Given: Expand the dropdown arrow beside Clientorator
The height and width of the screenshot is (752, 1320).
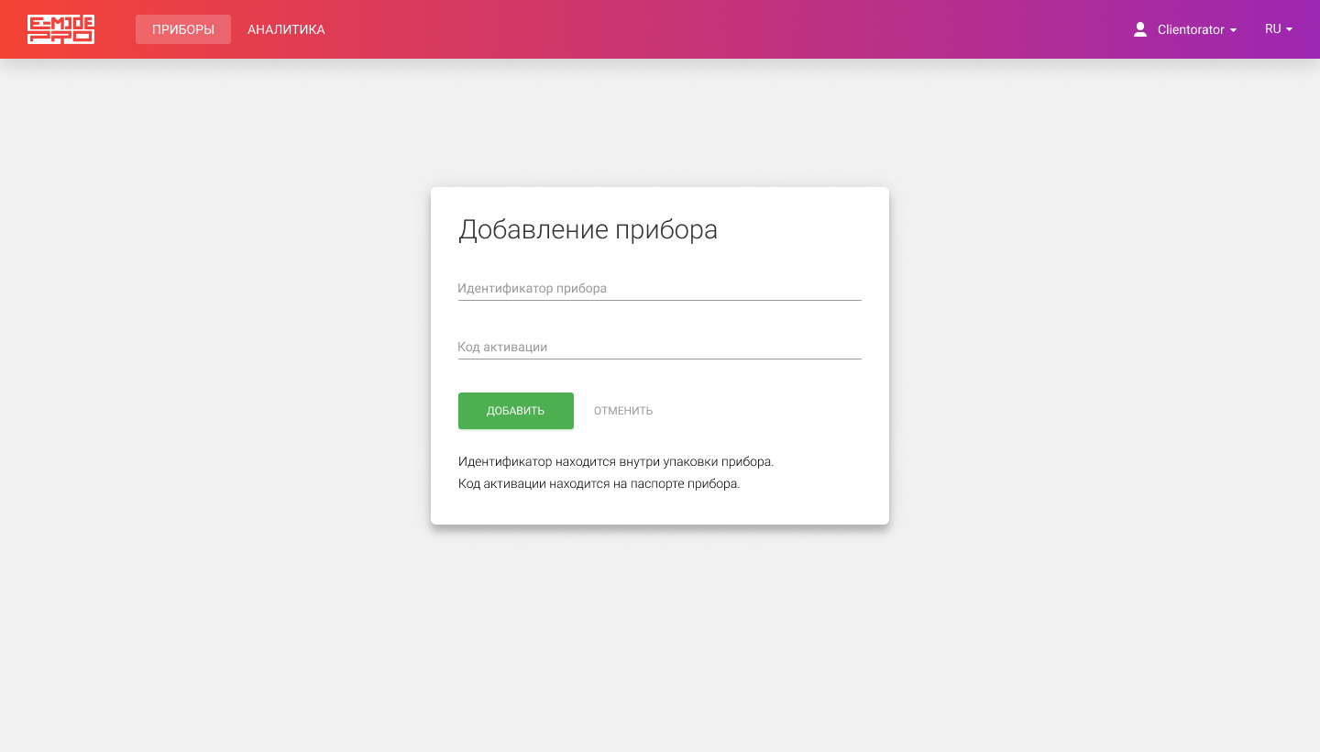Looking at the screenshot, I should pyautogui.click(x=1234, y=30).
